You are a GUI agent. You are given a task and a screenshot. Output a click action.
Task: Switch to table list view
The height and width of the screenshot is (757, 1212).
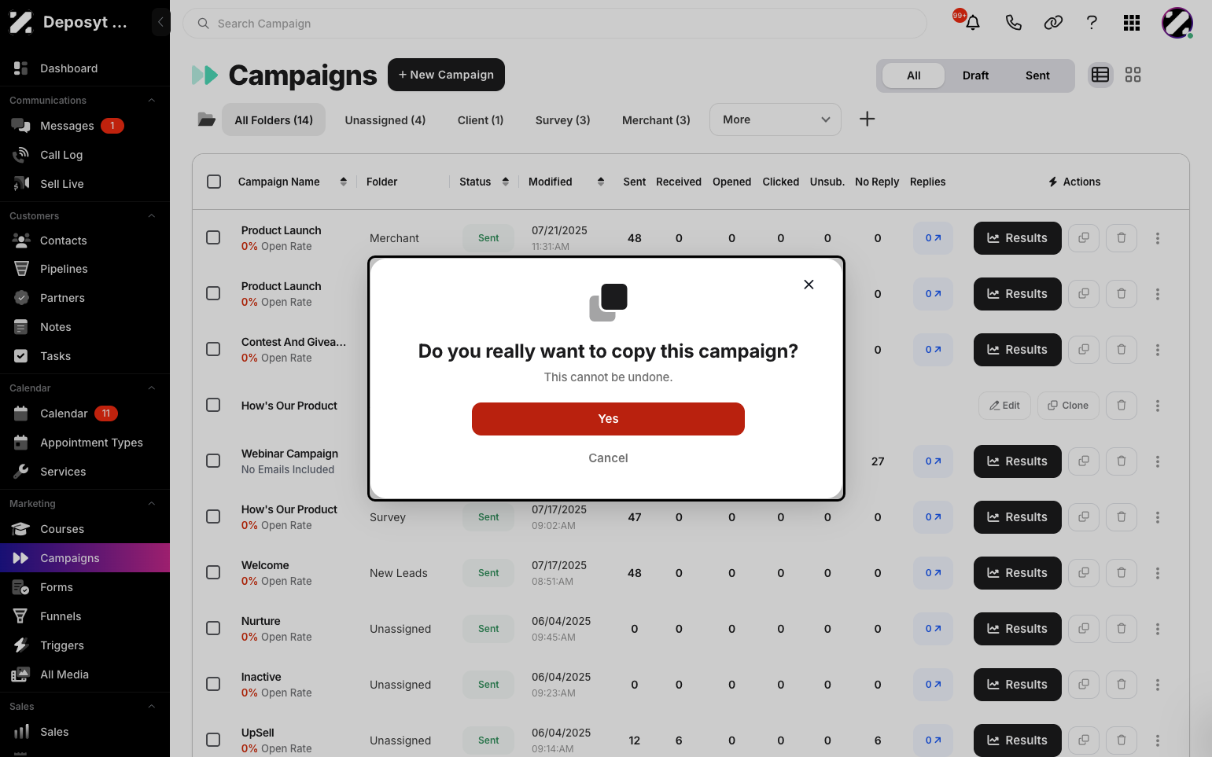1100,75
